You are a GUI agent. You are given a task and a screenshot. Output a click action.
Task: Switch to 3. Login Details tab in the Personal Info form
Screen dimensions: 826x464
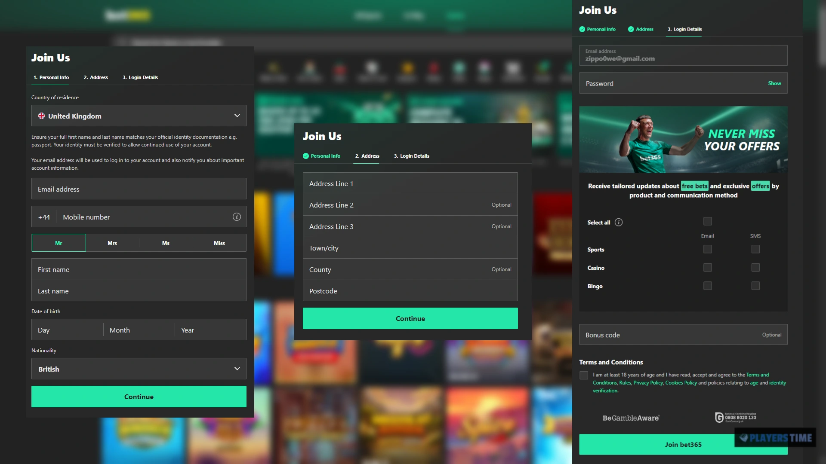tap(140, 77)
